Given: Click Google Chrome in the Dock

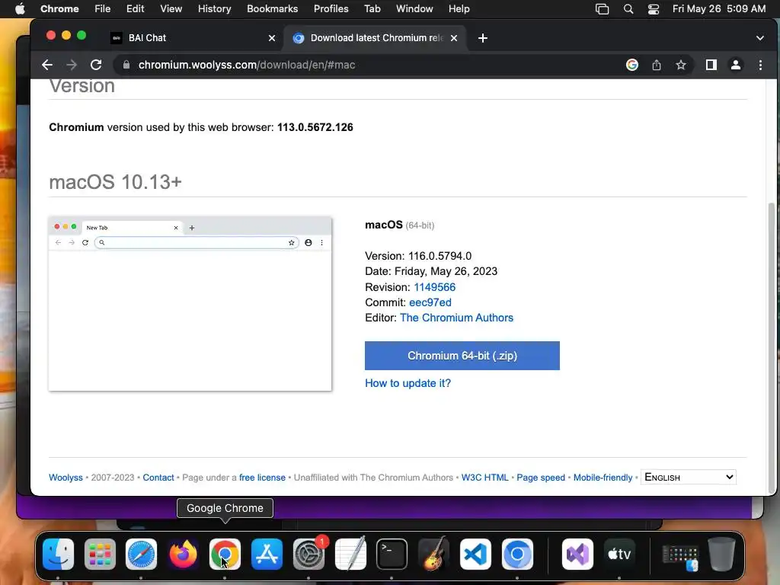Looking at the screenshot, I should [x=225, y=554].
